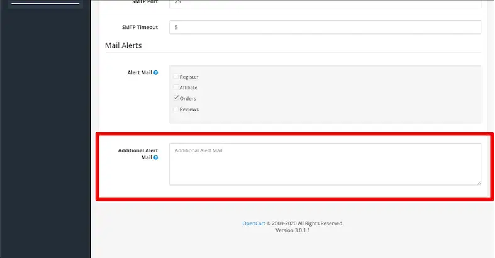Tick the Affiliate alert checkbox
The image size is (495, 258).
[x=176, y=87]
